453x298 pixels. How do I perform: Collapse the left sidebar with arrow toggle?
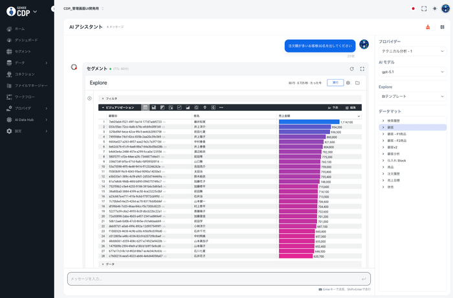44,12
